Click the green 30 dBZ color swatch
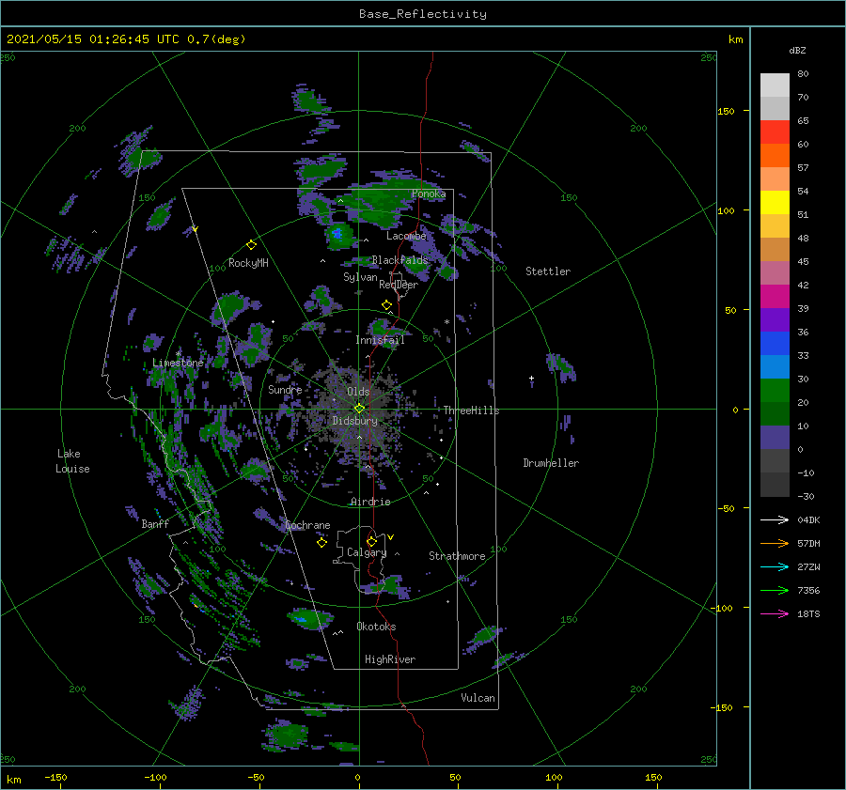The height and width of the screenshot is (790, 846). [775, 390]
